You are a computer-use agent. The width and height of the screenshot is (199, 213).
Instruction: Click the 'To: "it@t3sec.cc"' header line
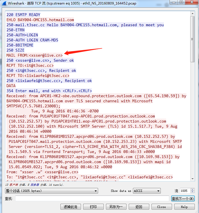tap(89, 177)
